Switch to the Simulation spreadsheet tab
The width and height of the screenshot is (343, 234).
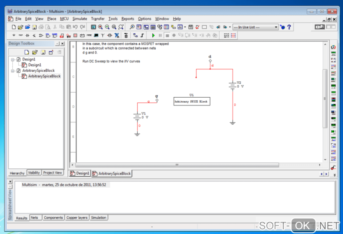(99, 218)
